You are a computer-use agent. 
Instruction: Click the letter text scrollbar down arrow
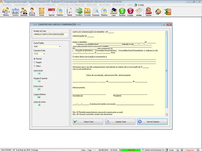tap(166, 115)
